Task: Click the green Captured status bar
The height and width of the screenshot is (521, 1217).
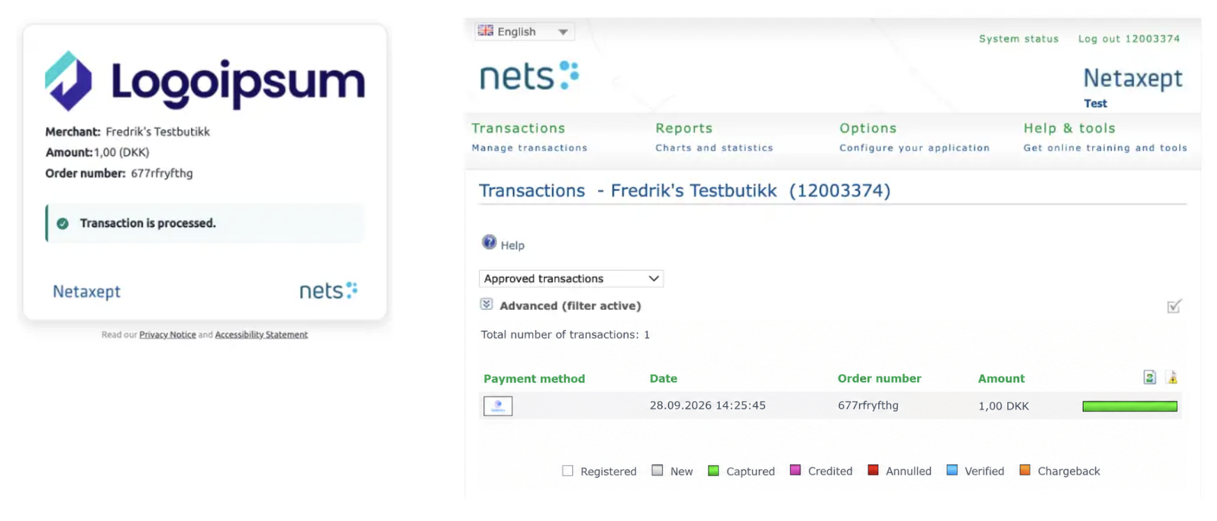Action: click(x=1130, y=406)
